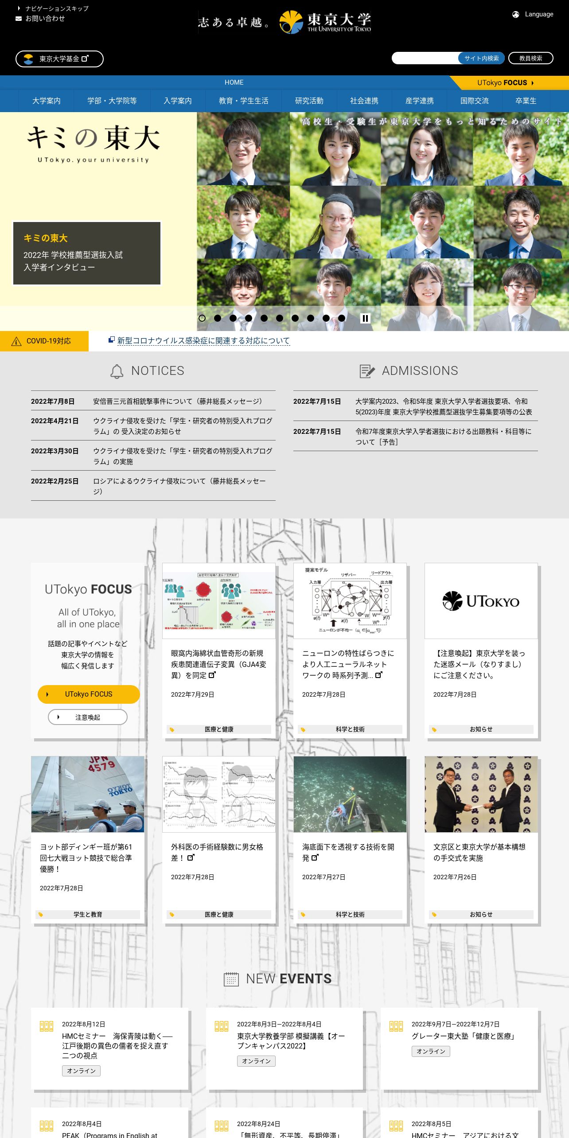Pause the hero slideshow
The height and width of the screenshot is (1138, 569).
[365, 318]
